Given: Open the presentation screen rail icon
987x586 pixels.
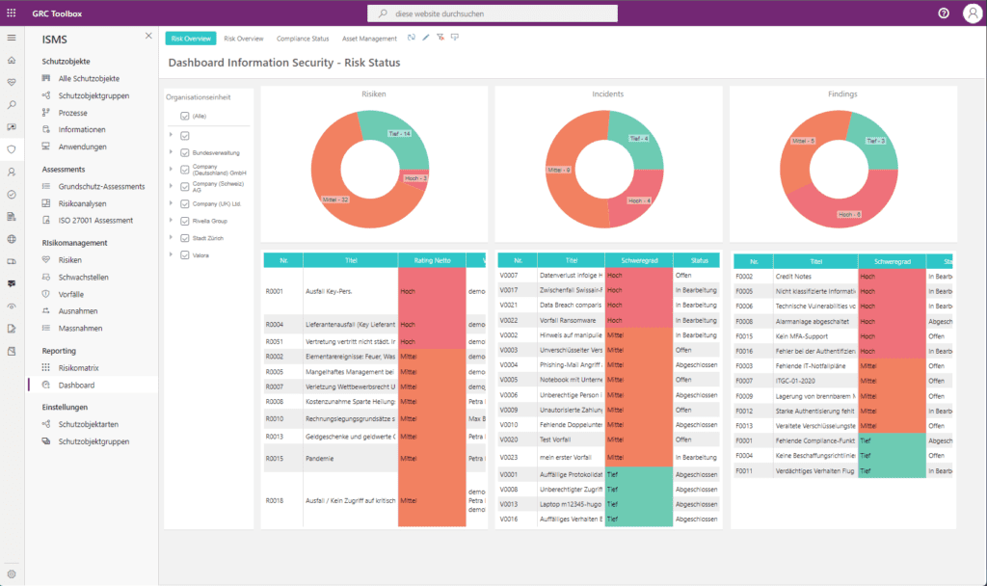Looking at the screenshot, I should [12, 127].
